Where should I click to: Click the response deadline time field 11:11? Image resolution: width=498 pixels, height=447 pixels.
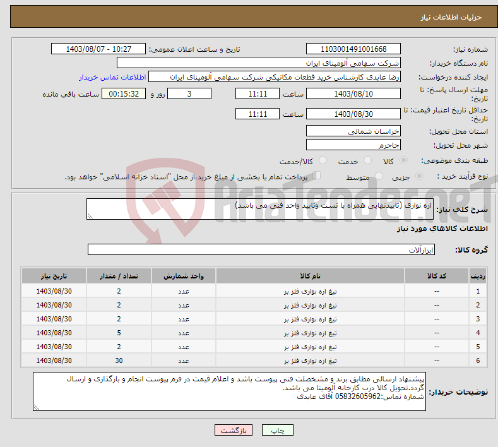tap(258, 93)
